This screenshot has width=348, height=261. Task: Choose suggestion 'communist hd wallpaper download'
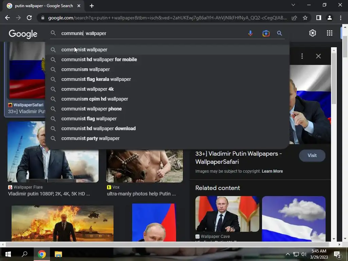[x=167, y=128]
